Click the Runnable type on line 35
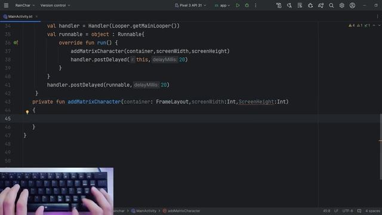 click(130, 34)
